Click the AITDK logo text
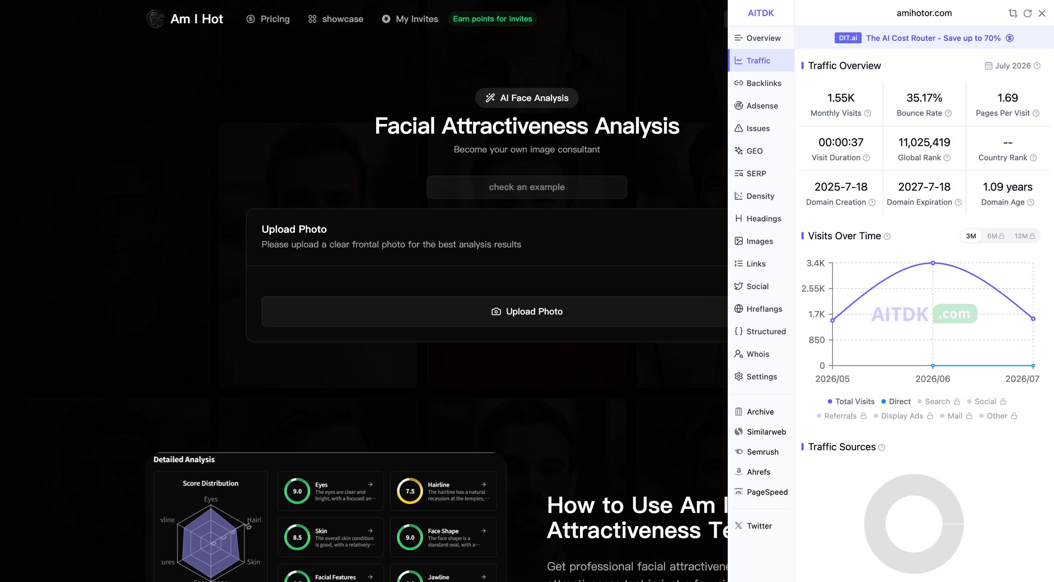The height and width of the screenshot is (582, 1054). [761, 13]
